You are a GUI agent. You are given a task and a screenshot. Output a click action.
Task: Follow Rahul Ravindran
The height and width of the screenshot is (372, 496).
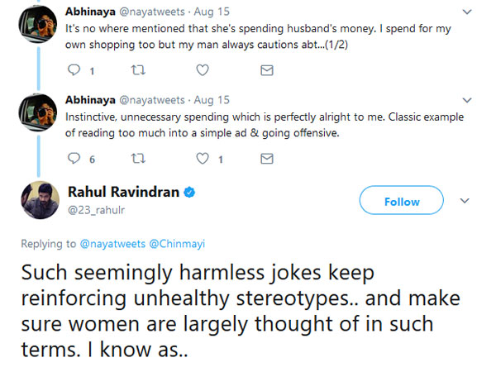click(x=401, y=201)
